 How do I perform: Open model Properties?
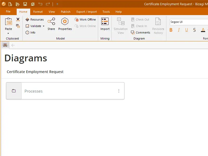coord(65,24)
